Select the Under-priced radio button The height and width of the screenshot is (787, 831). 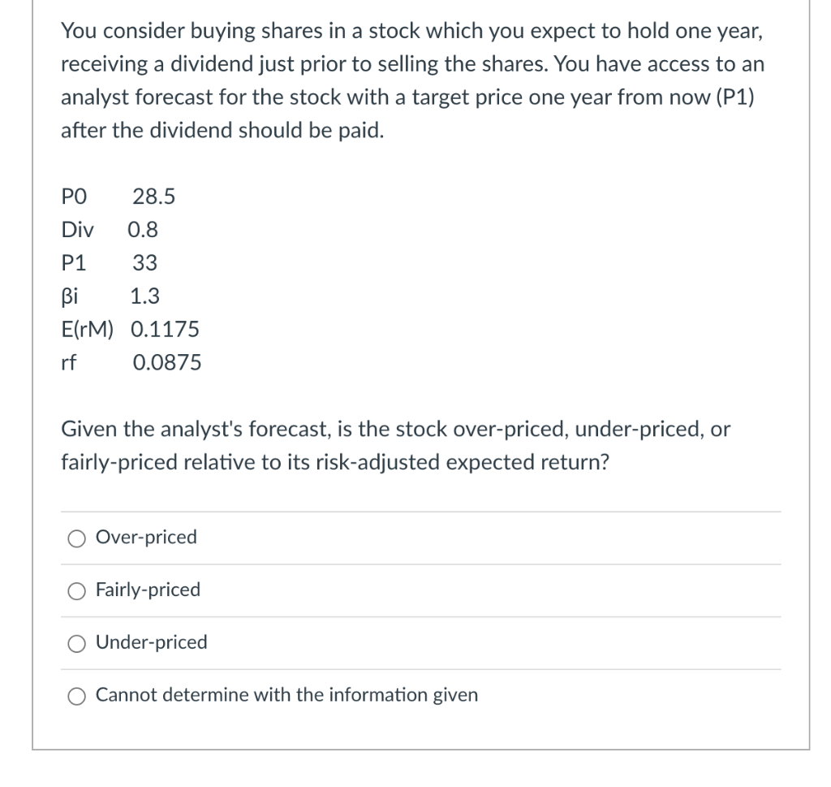(x=76, y=642)
